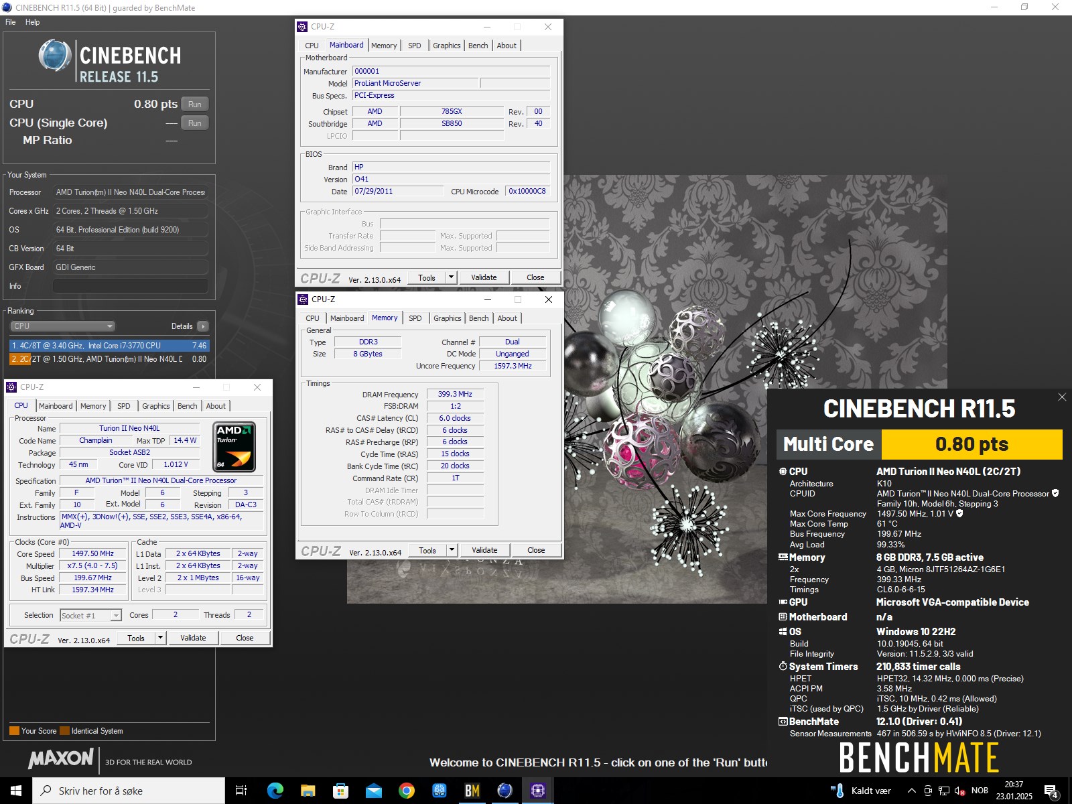Run the CPU multi-core benchmark
Screen dimensions: 1072x804
pyautogui.click(x=194, y=104)
